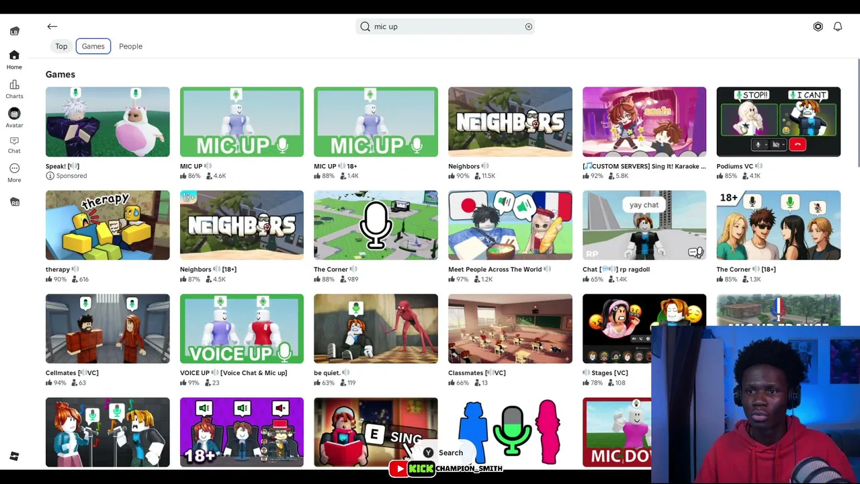The image size is (860, 484).
Task: Open the Neighbors [18+] thumbnail
Action: (x=242, y=225)
